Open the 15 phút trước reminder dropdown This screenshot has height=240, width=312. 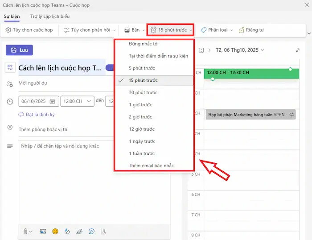171,30
